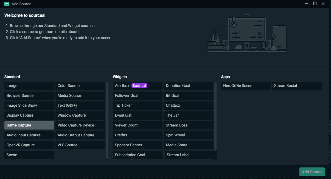Screen dimensions: 331x179
Task: Click the scrollbar beside the Standard sources list
Action: pyautogui.click(x=107, y=121)
